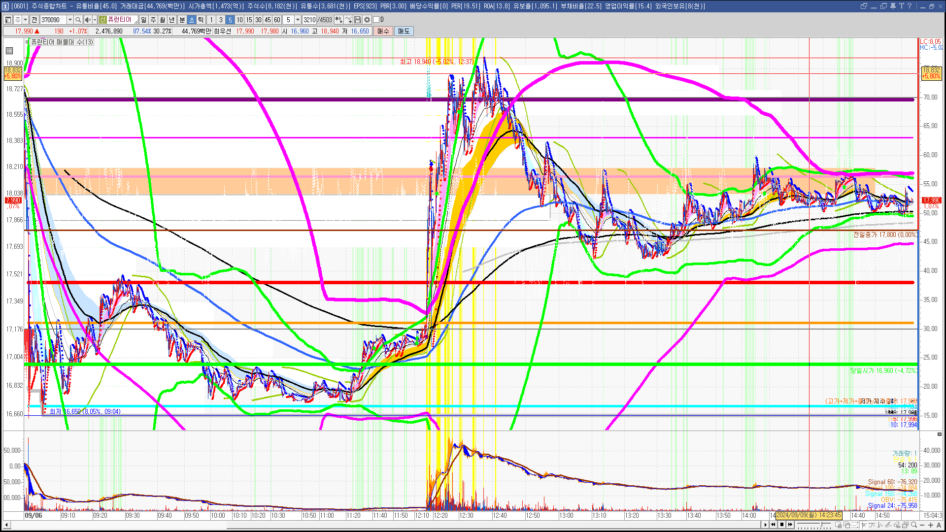Click the zoom-out minus icon
Viewport: 946px width, 532px height.
coord(922,525)
